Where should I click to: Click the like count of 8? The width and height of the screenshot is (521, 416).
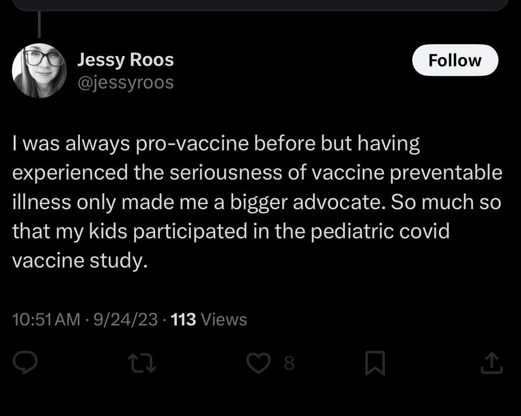(x=289, y=363)
